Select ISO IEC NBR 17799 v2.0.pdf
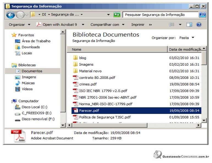Screen dimensions: 212x163 [103, 91]
